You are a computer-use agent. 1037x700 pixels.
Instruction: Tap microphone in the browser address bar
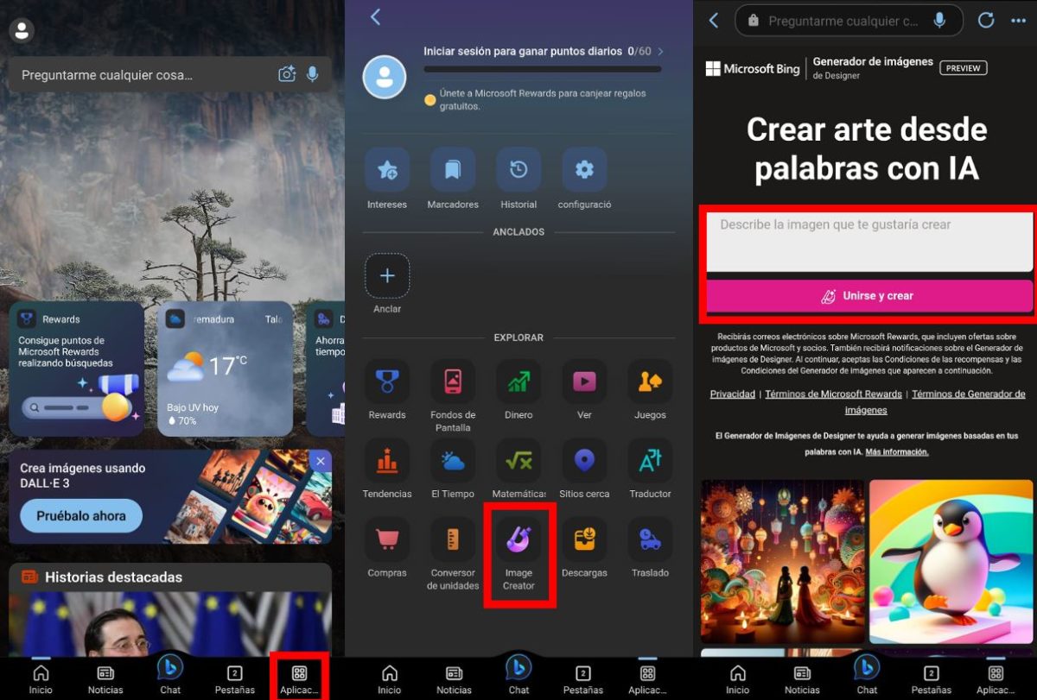click(939, 20)
